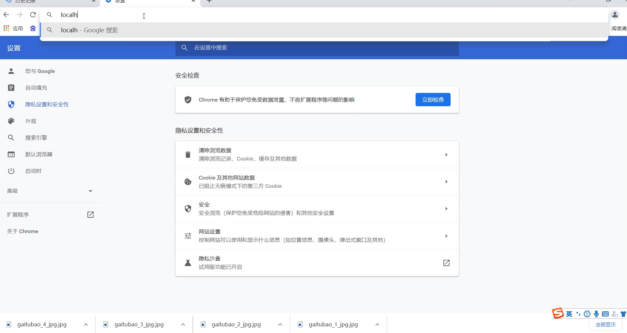This screenshot has width=627, height=333.
Task: Reload the page with the refresh icon
Action: tap(33, 15)
